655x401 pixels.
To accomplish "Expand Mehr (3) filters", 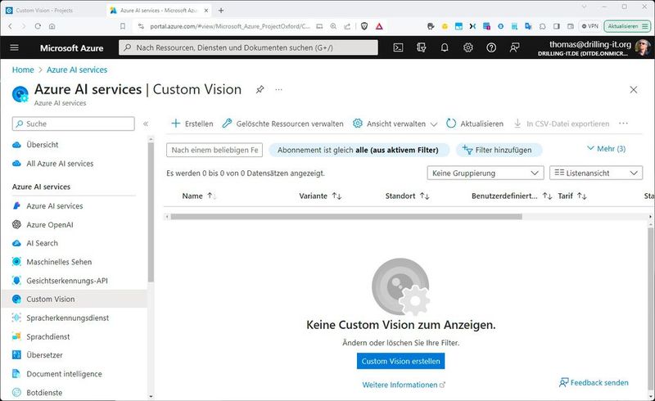I will tap(607, 149).
